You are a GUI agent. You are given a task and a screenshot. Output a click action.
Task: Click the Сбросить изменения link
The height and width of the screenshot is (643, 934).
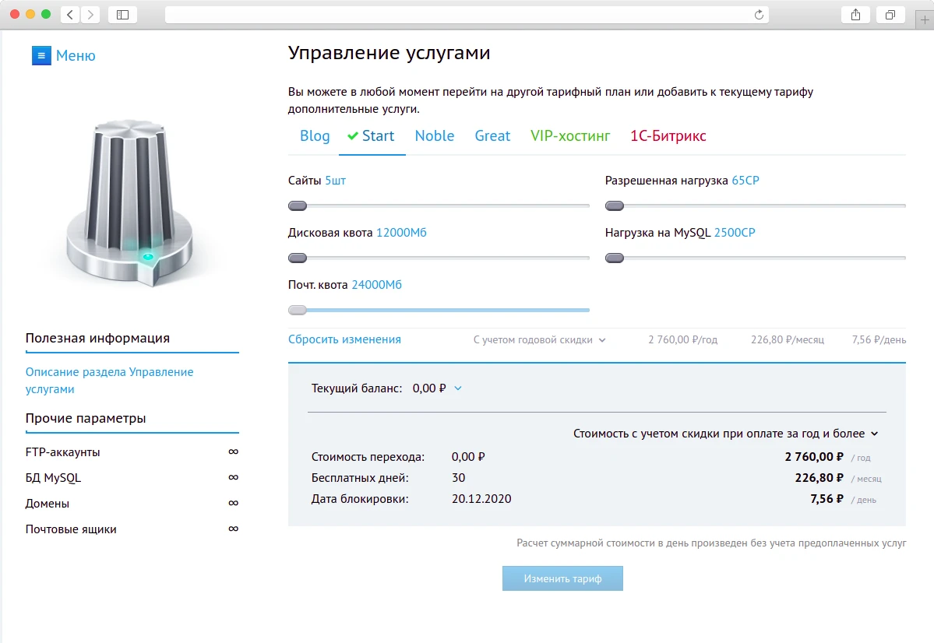click(x=344, y=339)
